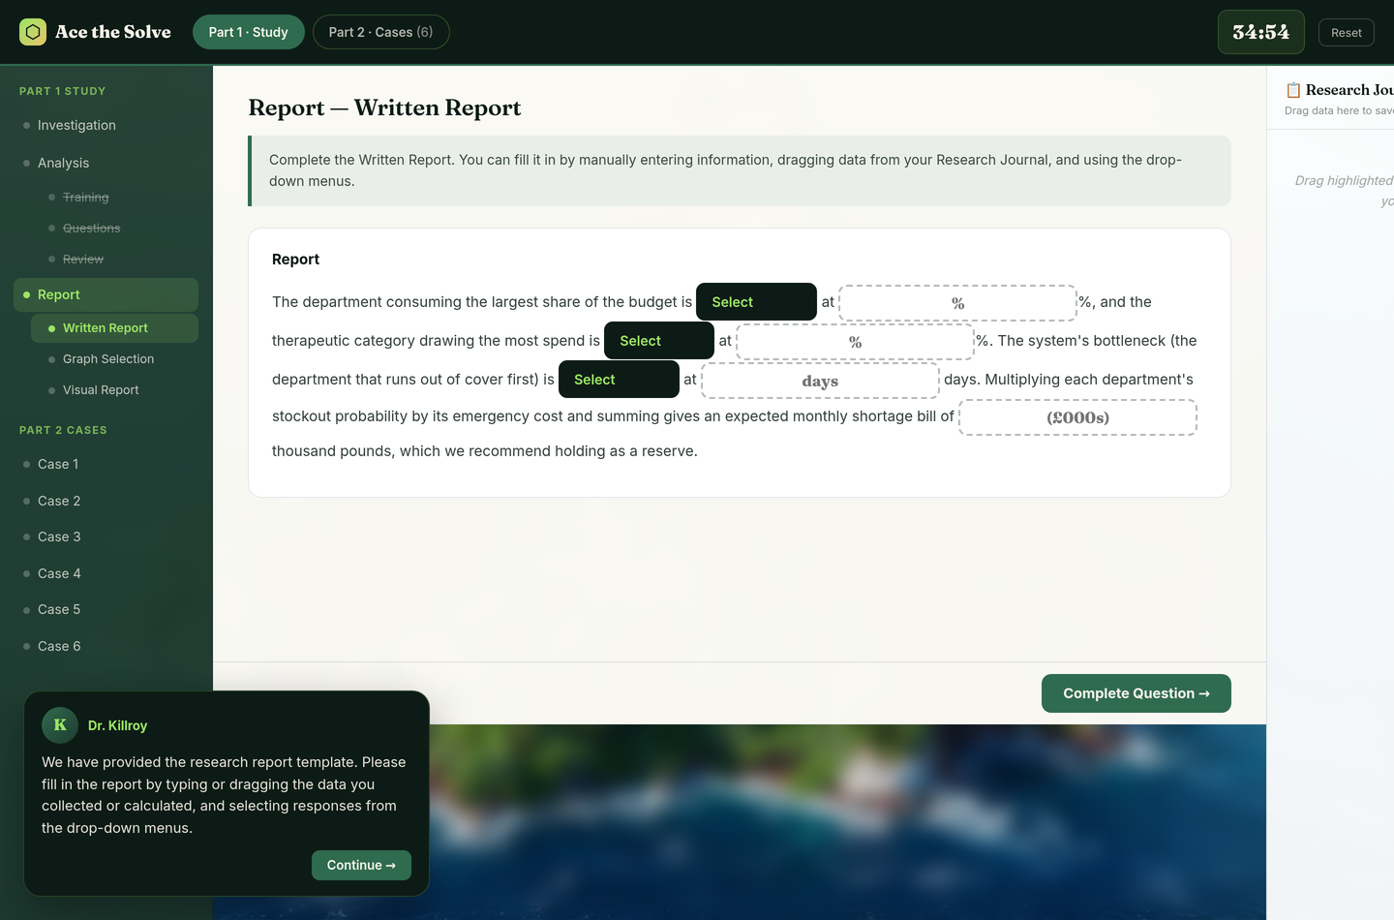
Task: Click the Reset button
Action: click(1346, 33)
